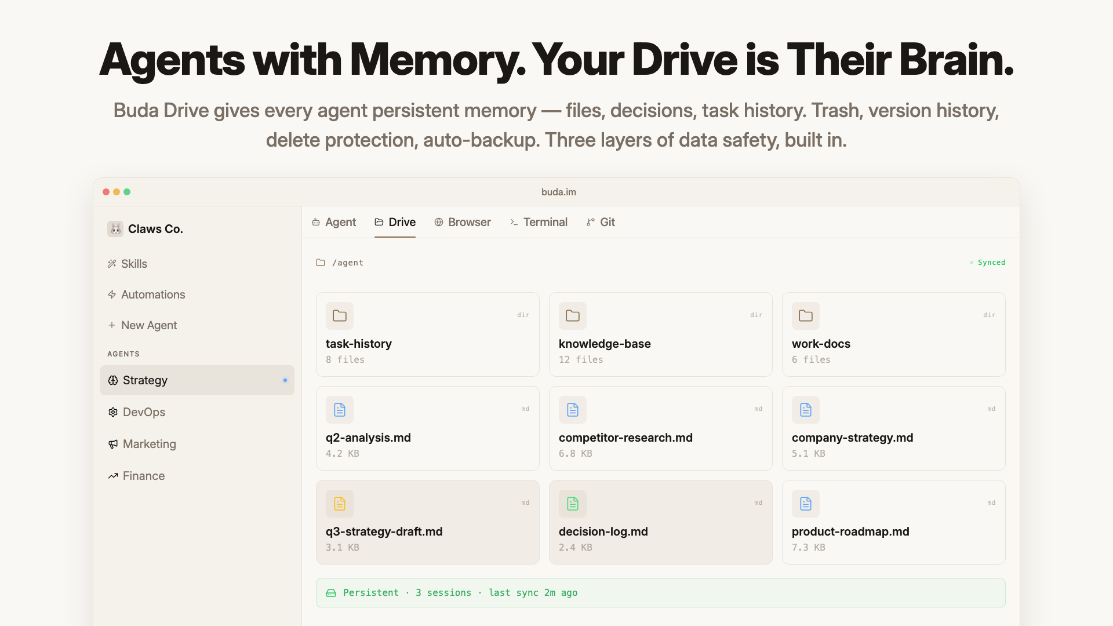Select the Finance agent
Image resolution: width=1113 pixels, height=626 pixels.
144,476
